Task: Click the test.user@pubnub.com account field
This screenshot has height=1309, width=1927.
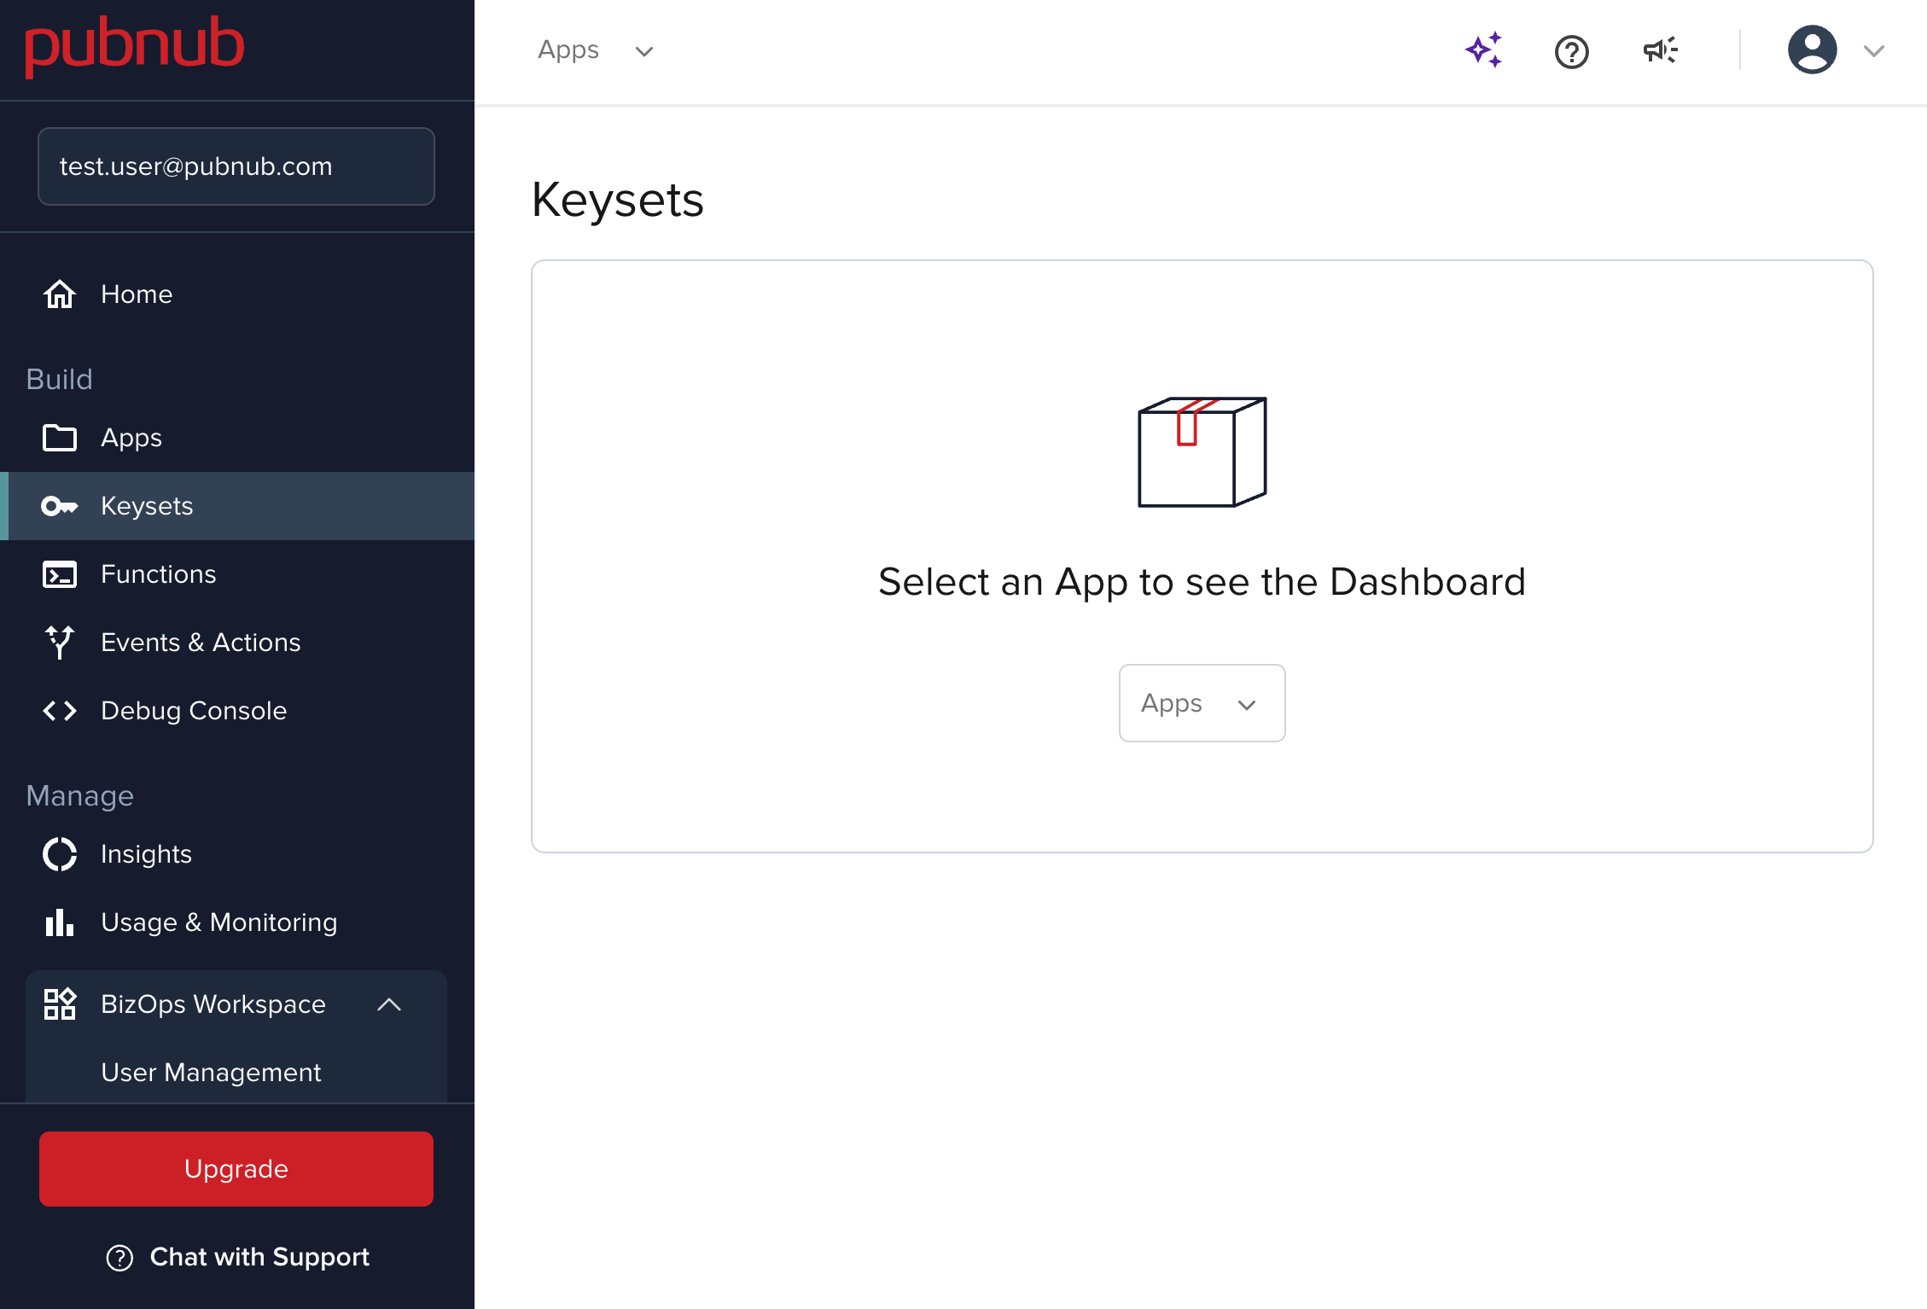Action: click(236, 166)
